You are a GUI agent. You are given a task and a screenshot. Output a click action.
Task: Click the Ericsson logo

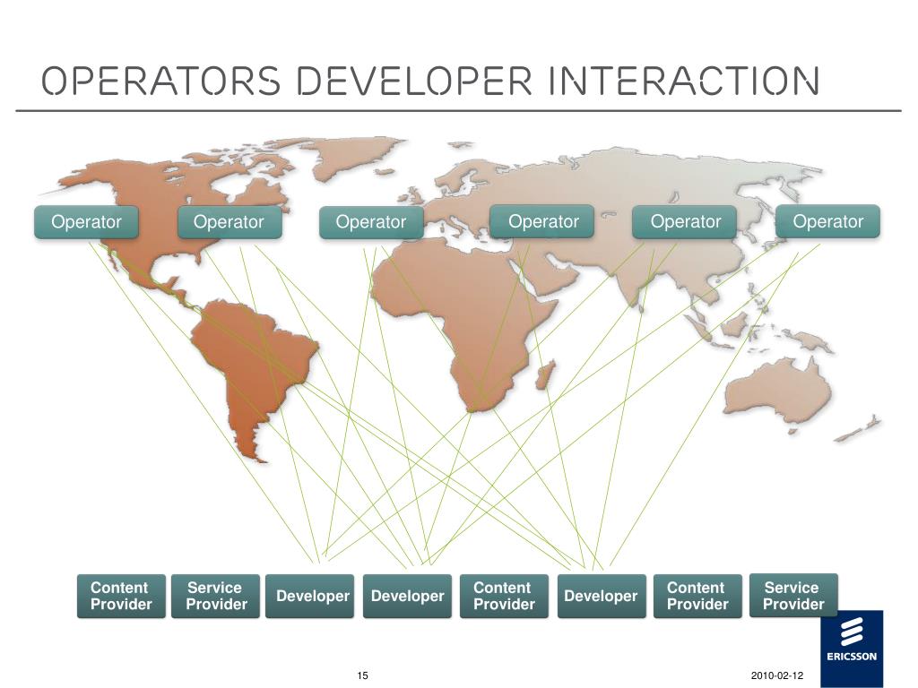pyautogui.click(x=852, y=647)
